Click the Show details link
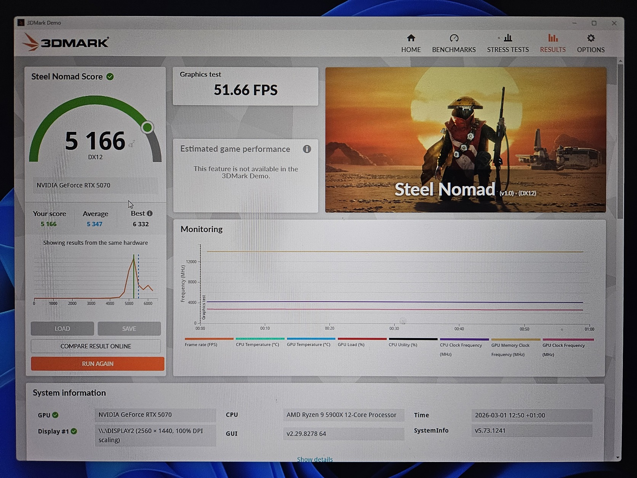 (x=315, y=459)
